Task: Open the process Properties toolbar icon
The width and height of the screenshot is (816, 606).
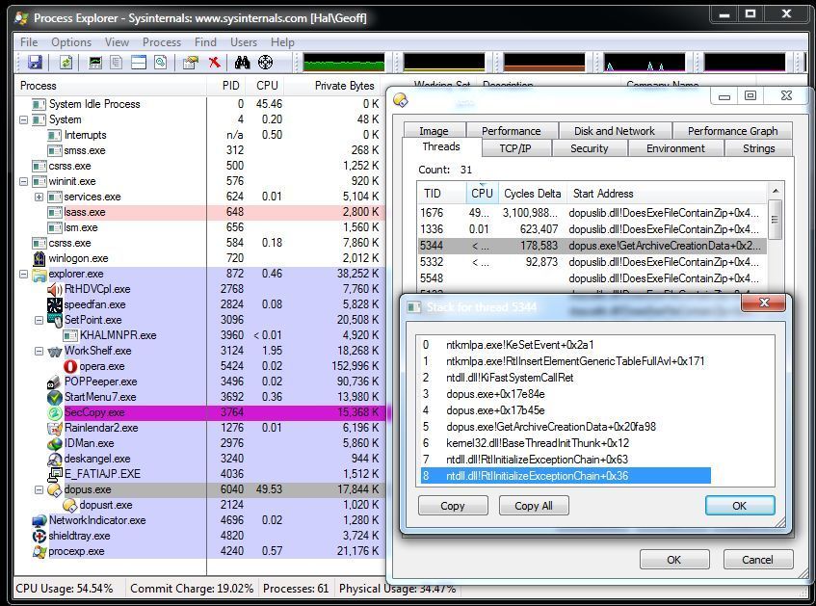Action: tap(191, 63)
